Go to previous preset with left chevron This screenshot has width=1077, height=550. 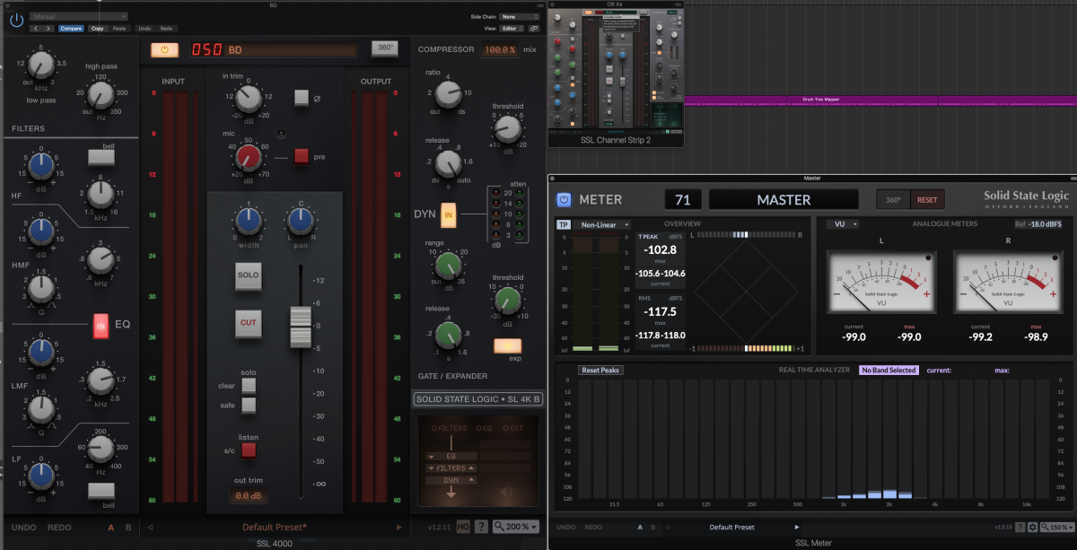pos(38,28)
